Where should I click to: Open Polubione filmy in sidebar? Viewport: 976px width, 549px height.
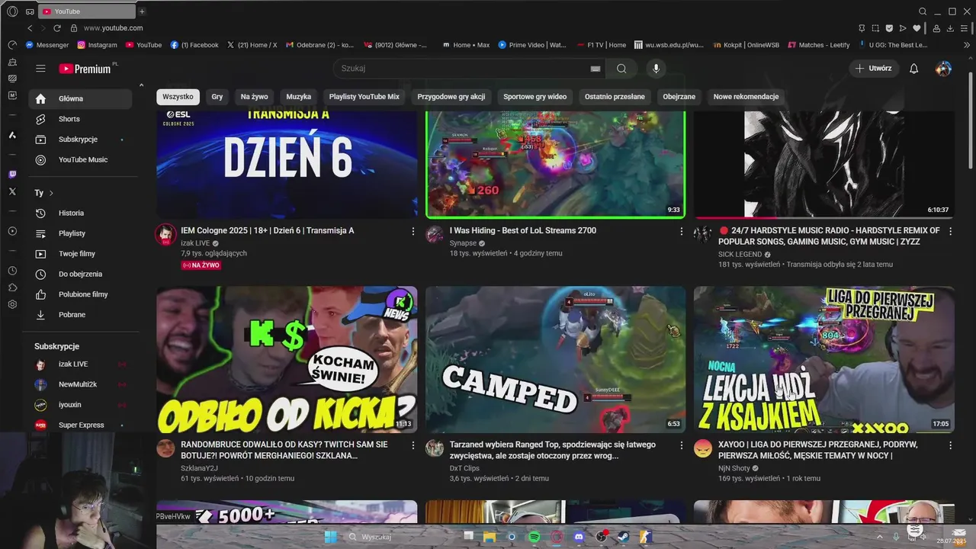(x=80, y=294)
